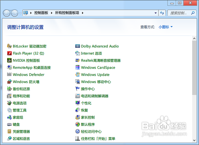Image resolution: width=199 pixels, height=145 pixels.
Task: Click the 键盘 icon
Action: click(x=9, y=124)
